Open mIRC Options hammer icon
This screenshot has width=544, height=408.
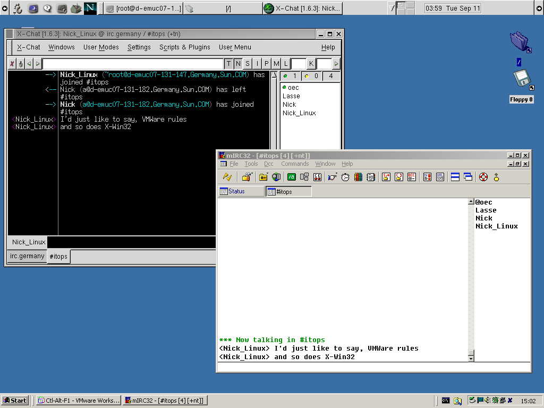(246, 177)
